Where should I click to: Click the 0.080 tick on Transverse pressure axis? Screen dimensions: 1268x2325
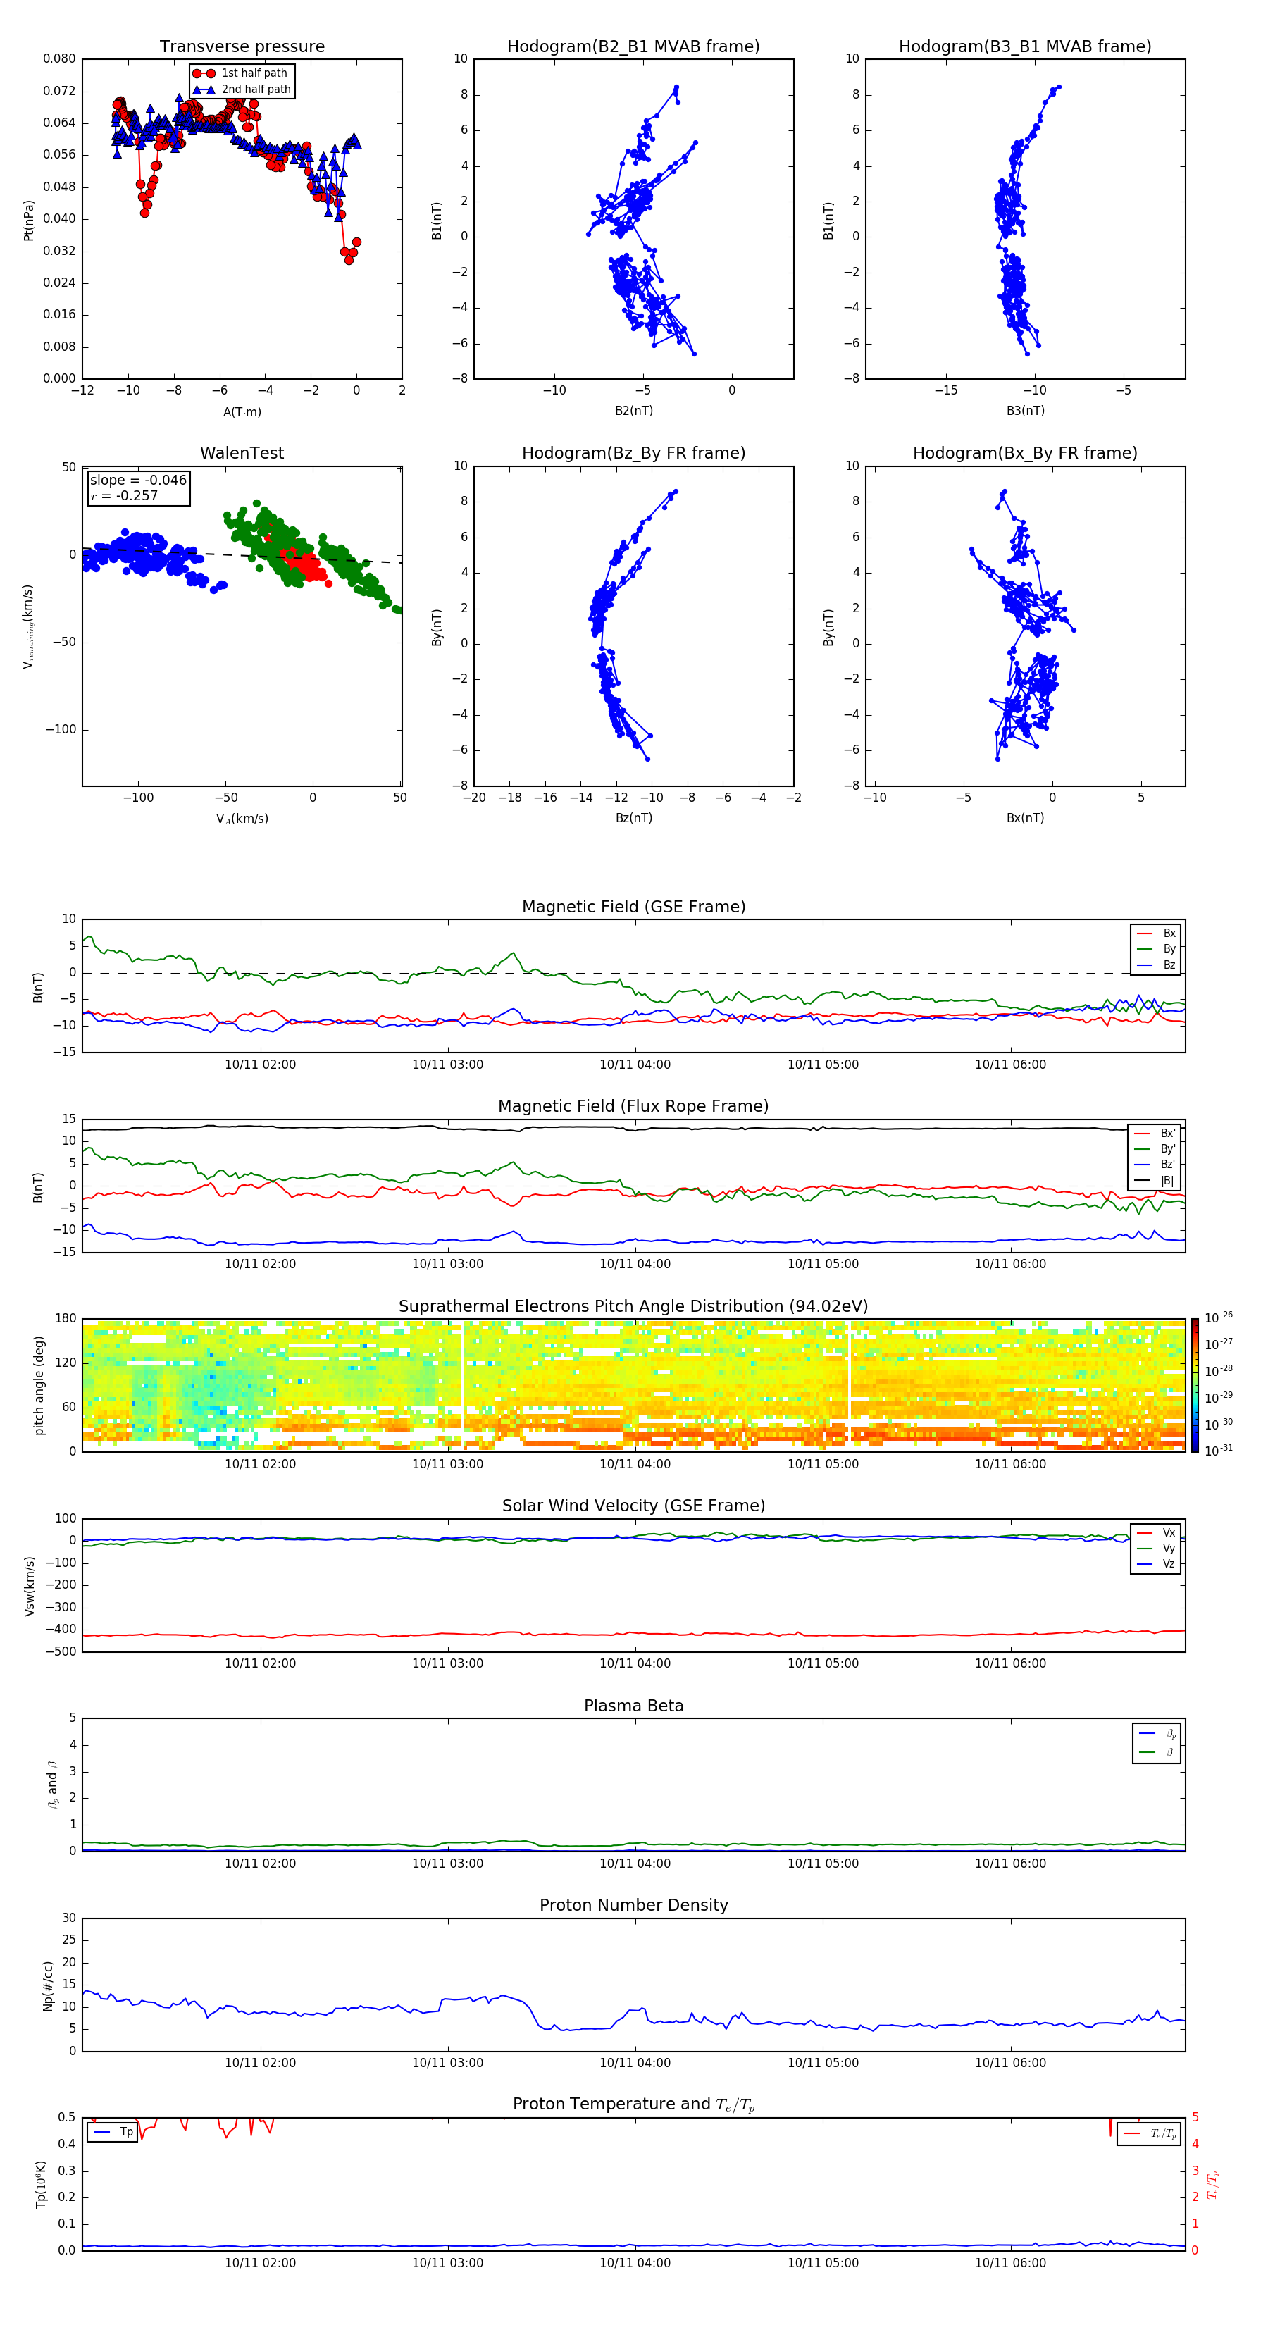[x=60, y=58]
